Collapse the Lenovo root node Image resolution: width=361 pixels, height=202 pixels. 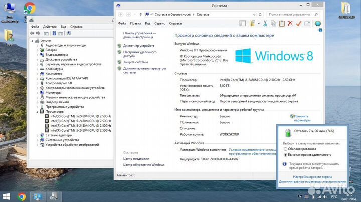32,41
